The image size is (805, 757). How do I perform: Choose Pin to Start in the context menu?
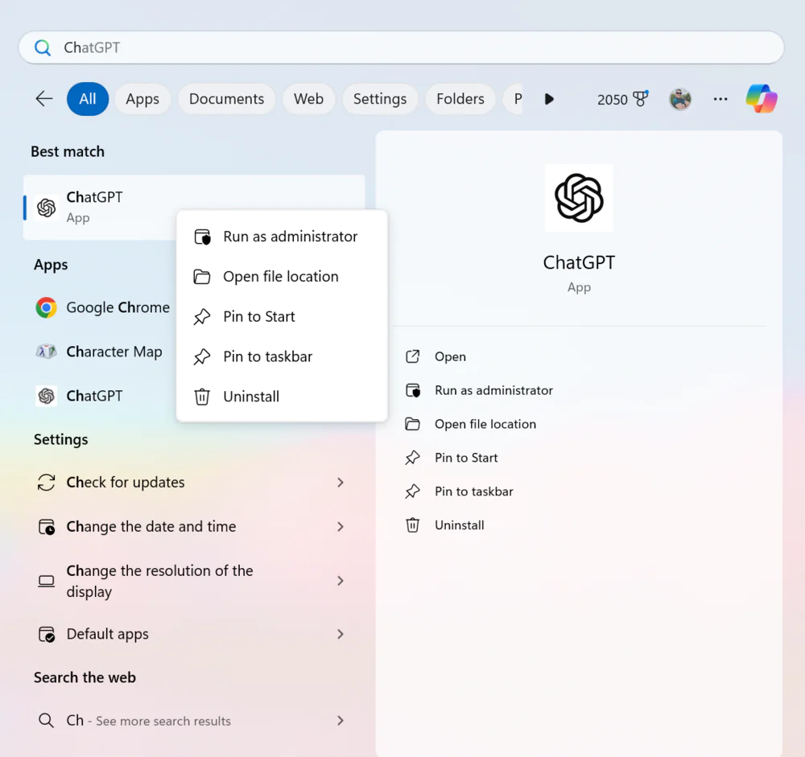click(282, 317)
